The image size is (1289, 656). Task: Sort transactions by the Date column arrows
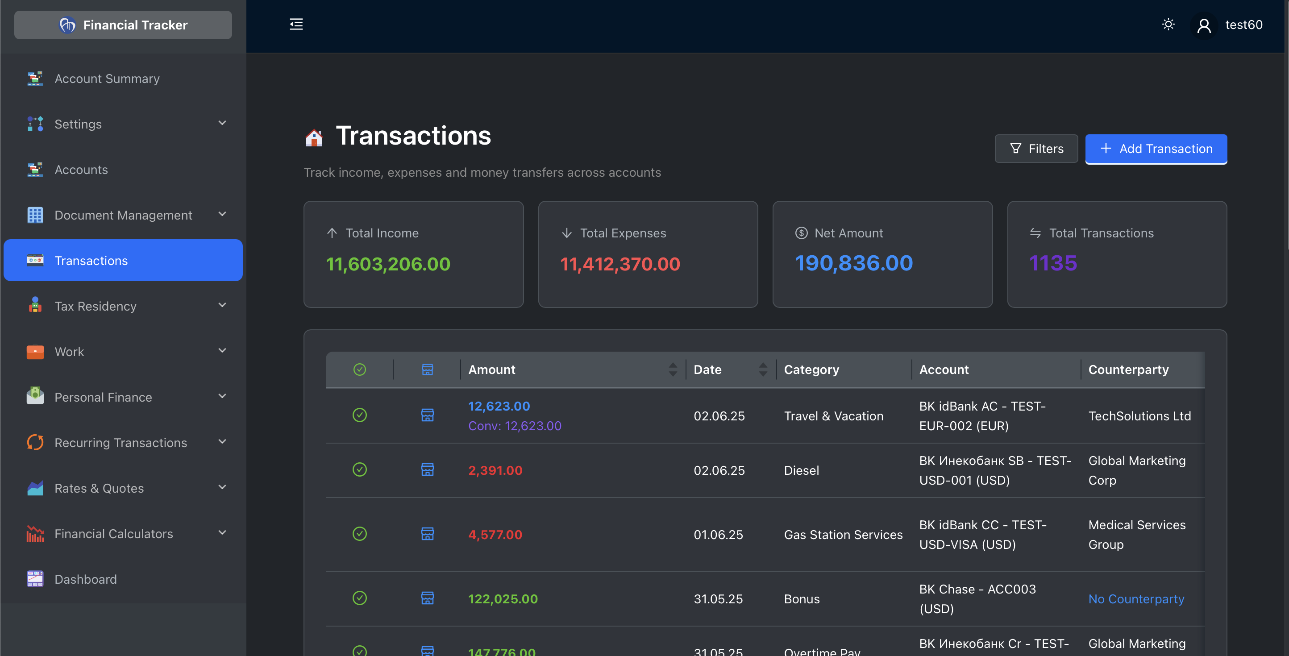coord(763,370)
